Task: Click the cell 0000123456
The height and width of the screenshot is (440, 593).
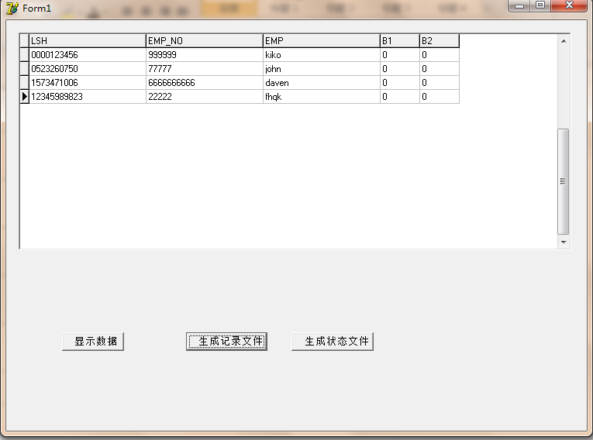Action: (x=88, y=55)
